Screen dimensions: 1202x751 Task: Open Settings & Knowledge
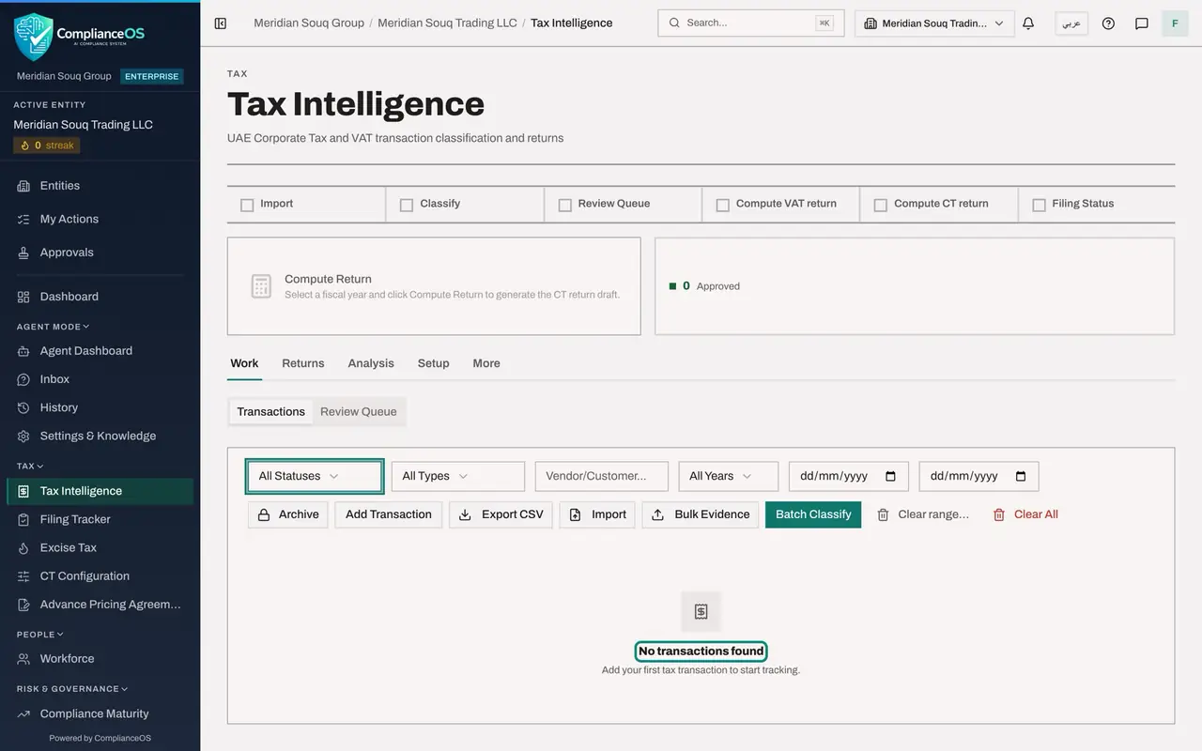coord(100,436)
